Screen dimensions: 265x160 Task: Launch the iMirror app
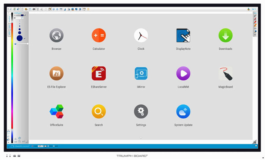[x=141, y=73]
